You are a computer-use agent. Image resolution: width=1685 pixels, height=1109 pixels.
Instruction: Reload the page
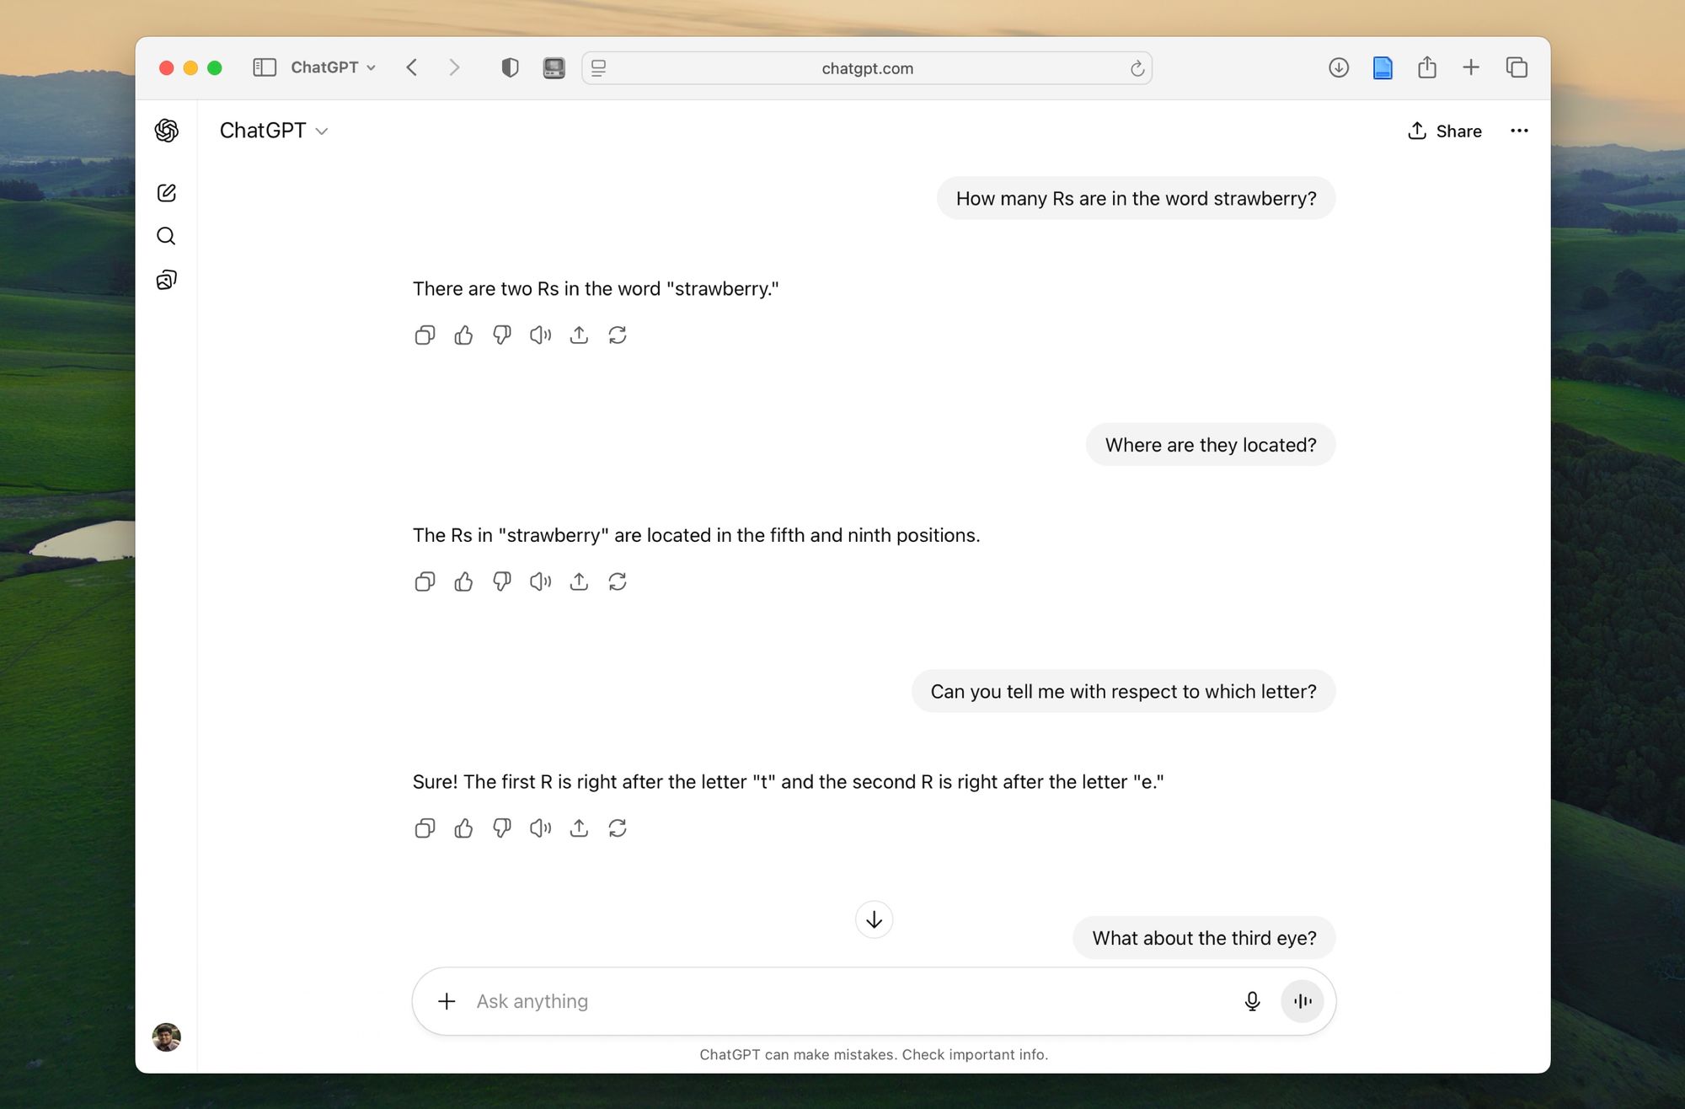1137,68
